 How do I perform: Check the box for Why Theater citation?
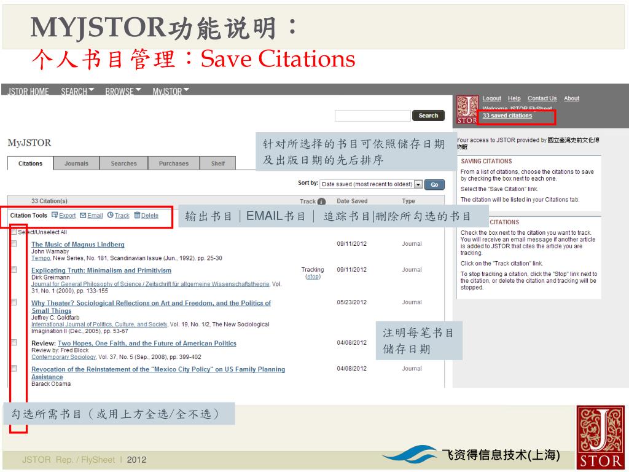point(14,302)
